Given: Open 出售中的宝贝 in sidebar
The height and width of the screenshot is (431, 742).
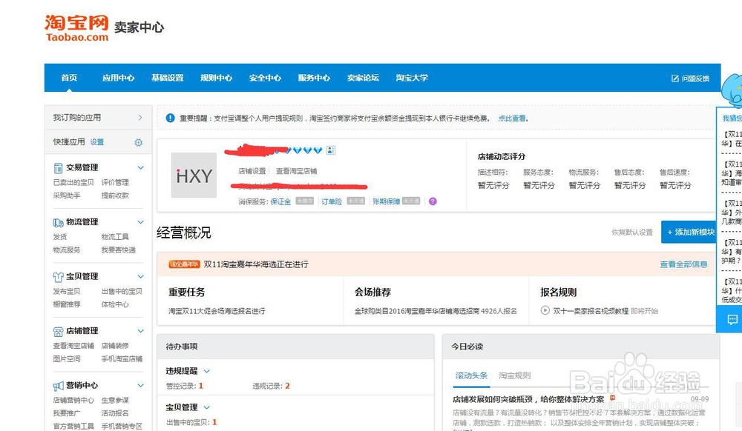Looking at the screenshot, I should click(122, 291).
